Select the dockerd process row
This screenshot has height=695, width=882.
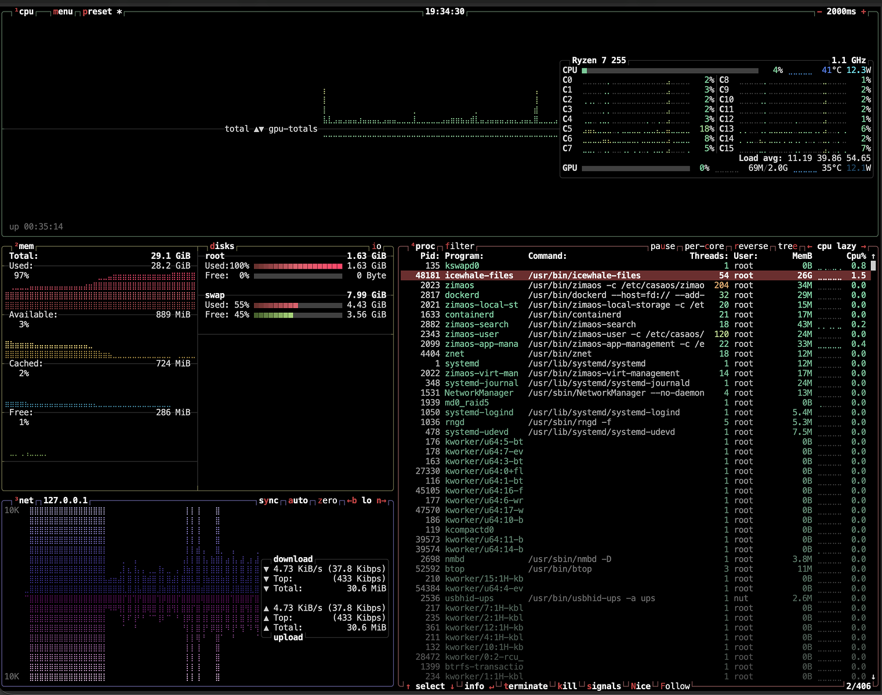(636, 295)
